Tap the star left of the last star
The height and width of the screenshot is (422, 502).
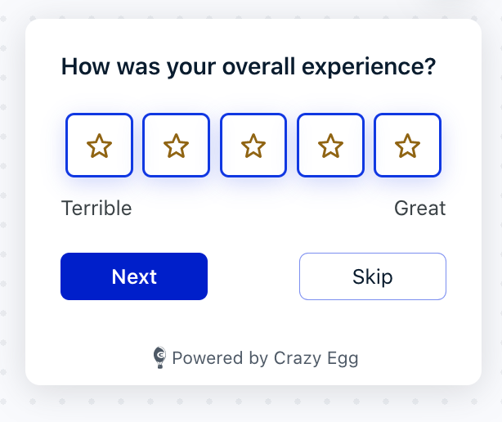(x=330, y=146)
